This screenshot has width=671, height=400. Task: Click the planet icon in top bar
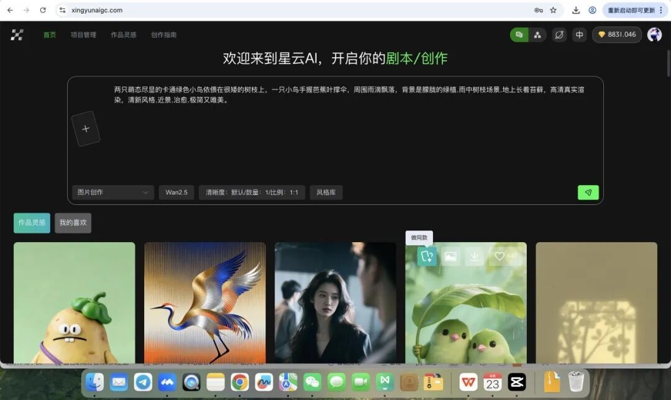559,35
